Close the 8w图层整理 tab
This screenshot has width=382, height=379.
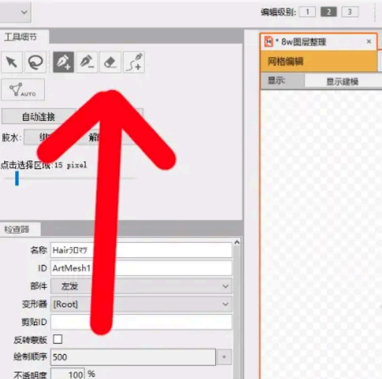pos(369,41)
